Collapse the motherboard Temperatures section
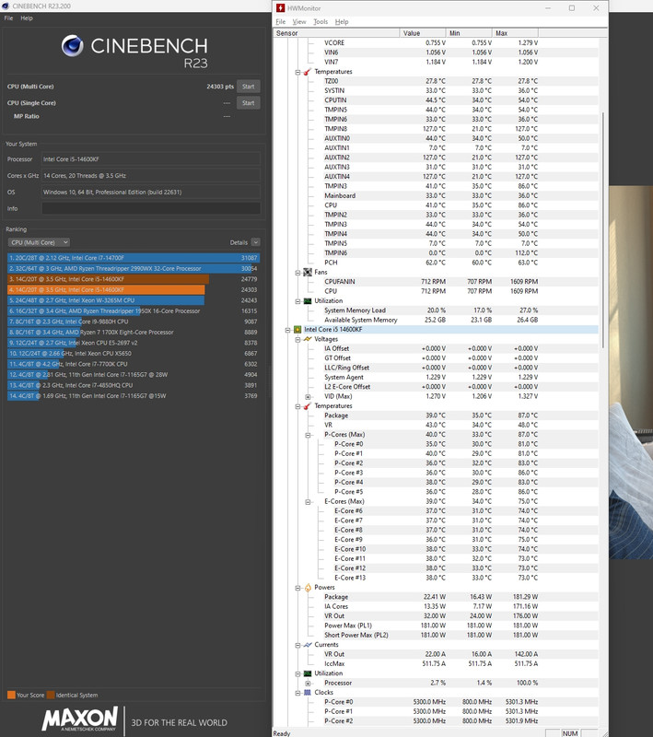 coord(297,72)
